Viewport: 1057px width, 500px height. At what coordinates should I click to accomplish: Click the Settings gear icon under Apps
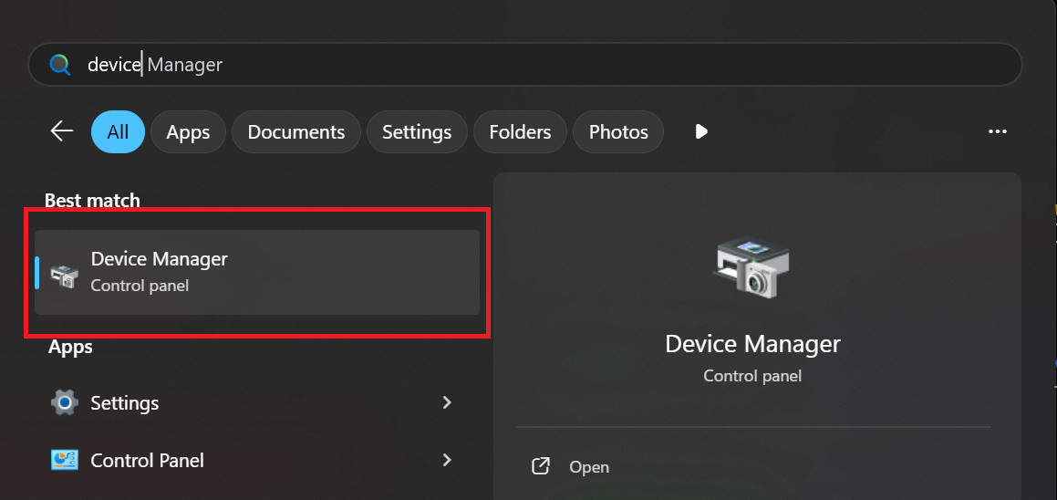(x=64, y=402)
